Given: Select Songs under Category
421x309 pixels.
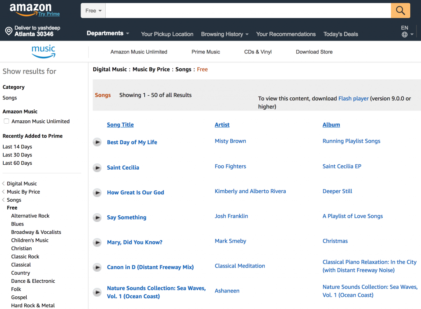Looking at the screenshot, I should click(10, 98).
